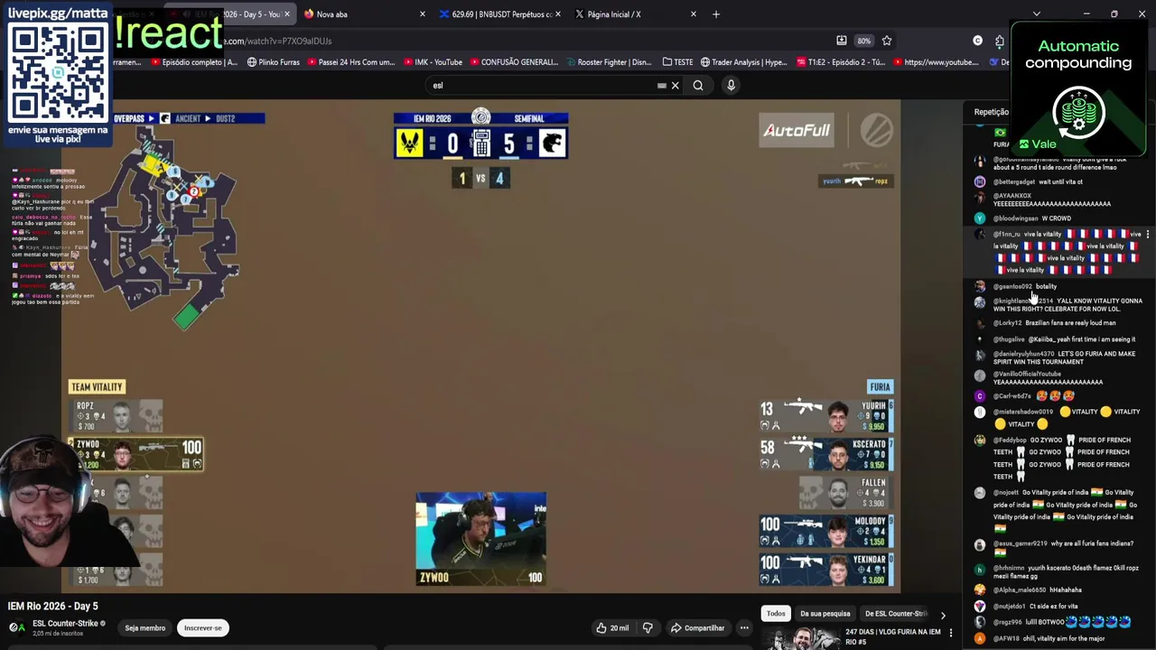Open more actions menu beside Compartilhar

744,627
